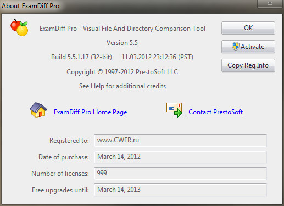
Task: Select the Date of purchase field
Action: [180, 157]
